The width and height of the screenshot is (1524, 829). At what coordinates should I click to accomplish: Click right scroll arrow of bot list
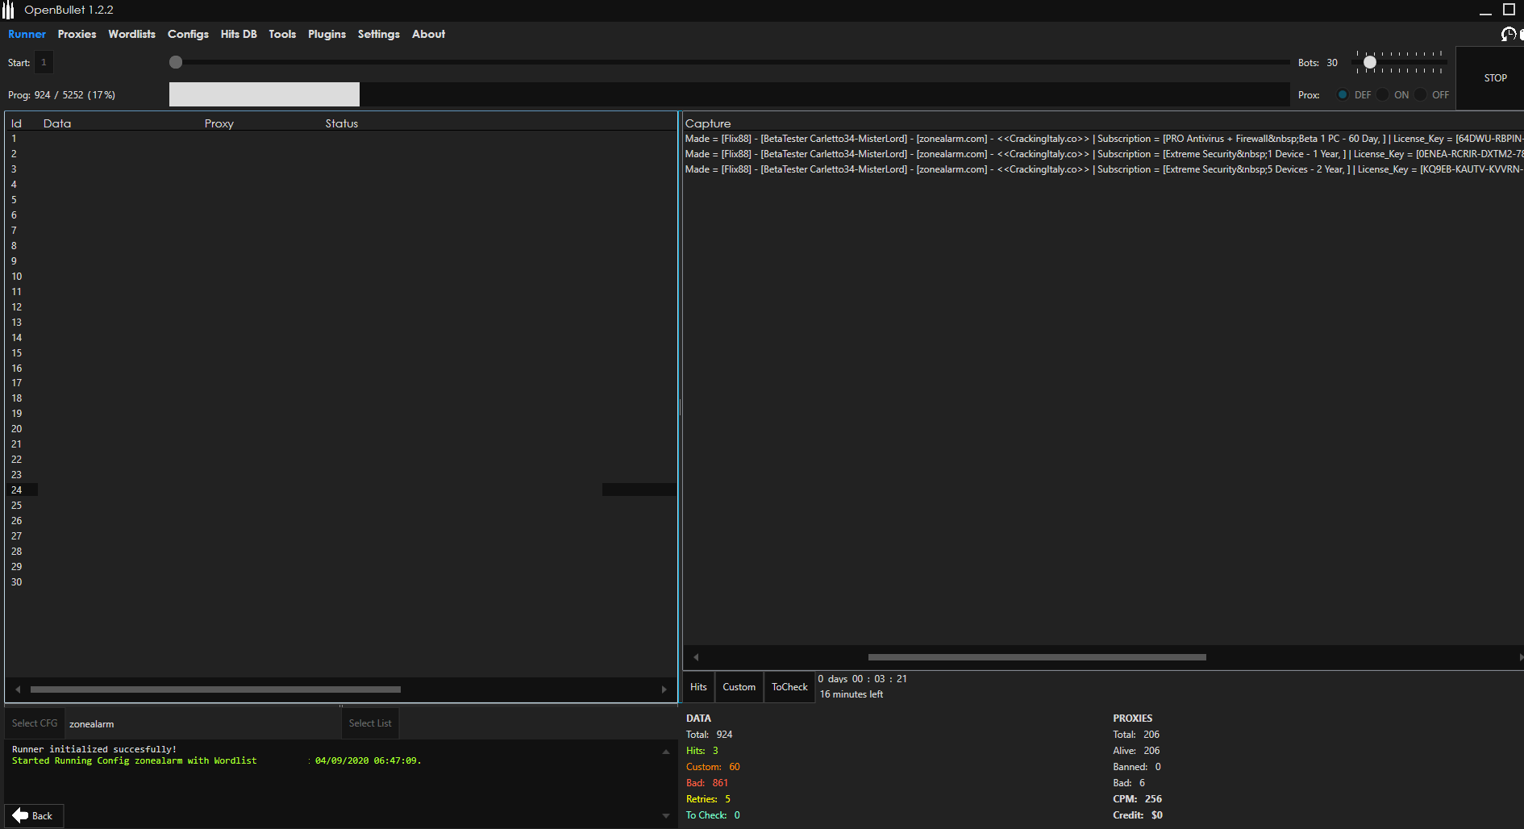click(664, 689)
